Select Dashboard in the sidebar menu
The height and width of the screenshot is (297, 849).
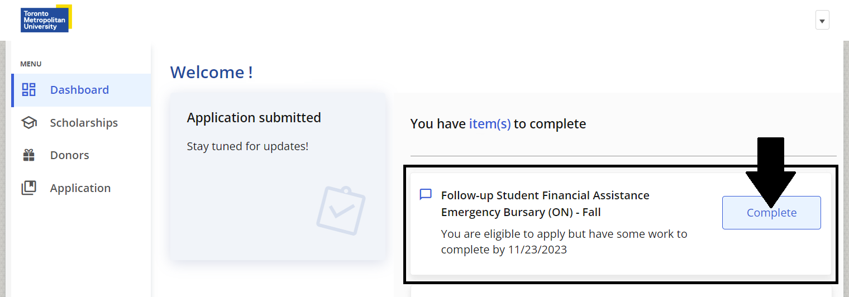tap(79, 90)
